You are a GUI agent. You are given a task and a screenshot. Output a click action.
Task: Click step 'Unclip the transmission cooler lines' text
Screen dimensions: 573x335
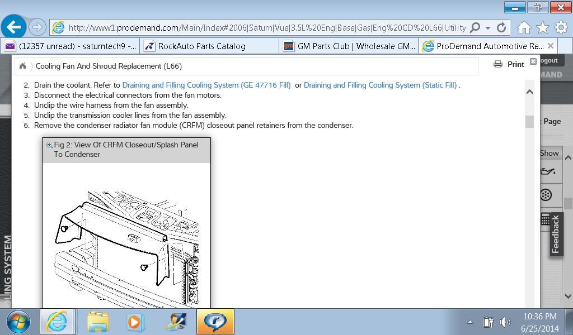[x=130, y=116]
